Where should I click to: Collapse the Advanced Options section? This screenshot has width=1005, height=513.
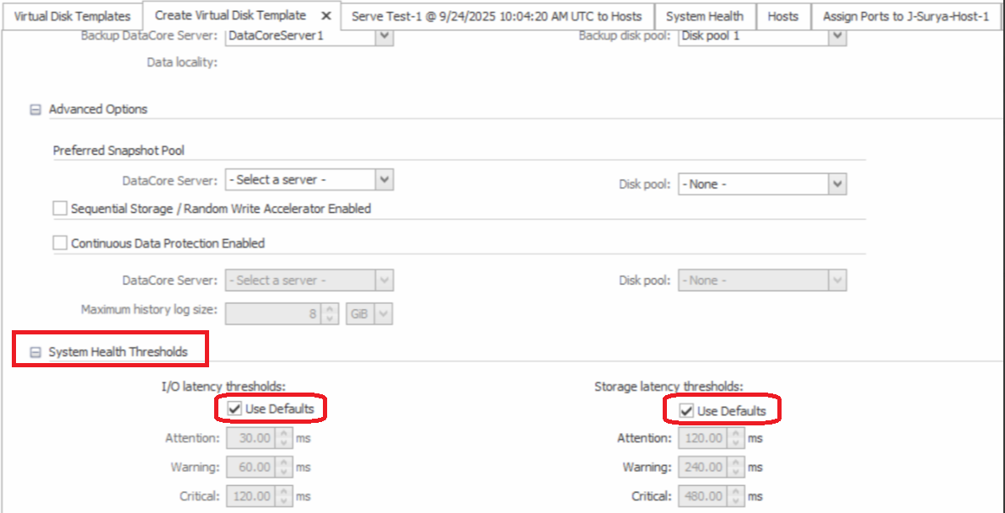(35, 110)
